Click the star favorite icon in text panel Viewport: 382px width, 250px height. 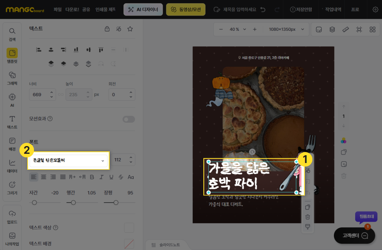coord(130,29)
